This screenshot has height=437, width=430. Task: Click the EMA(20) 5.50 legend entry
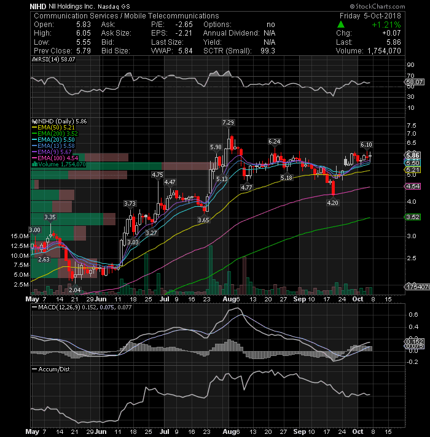point(53,139)
